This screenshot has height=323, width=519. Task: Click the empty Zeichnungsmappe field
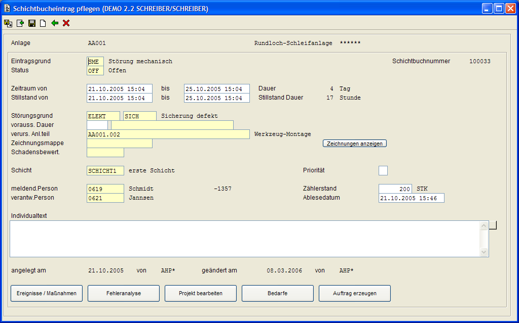pos(120,144)
